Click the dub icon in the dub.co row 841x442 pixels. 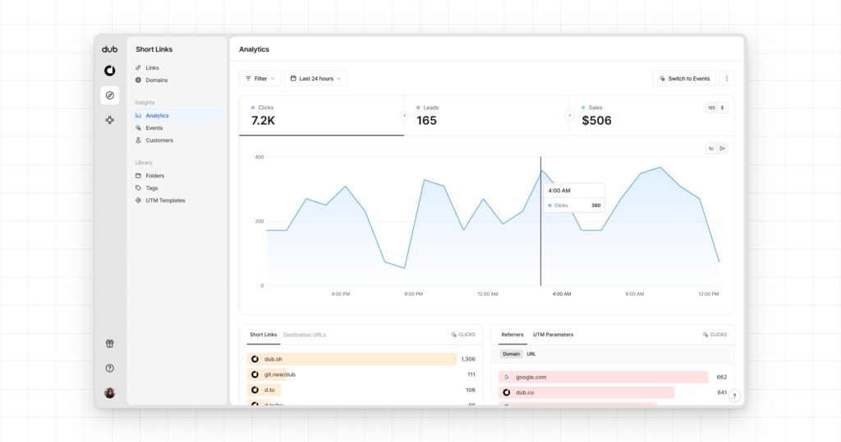506,393
